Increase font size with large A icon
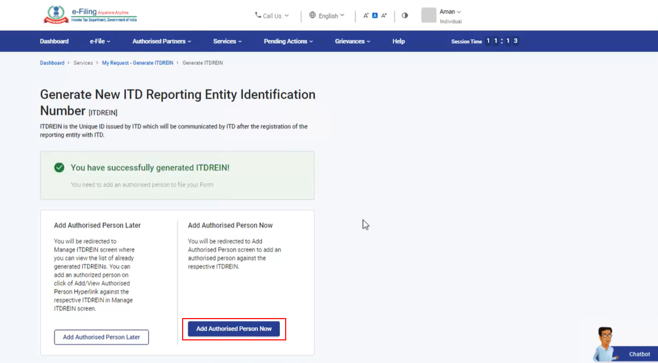Image resolution: width=658 pixels, height=363 pixels. 384,15
